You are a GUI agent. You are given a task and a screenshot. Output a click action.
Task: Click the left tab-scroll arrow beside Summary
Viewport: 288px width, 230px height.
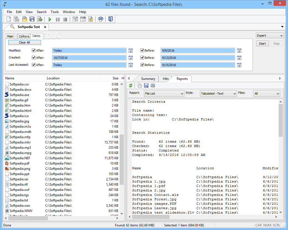pyautogui.click(x=129, y=79)
